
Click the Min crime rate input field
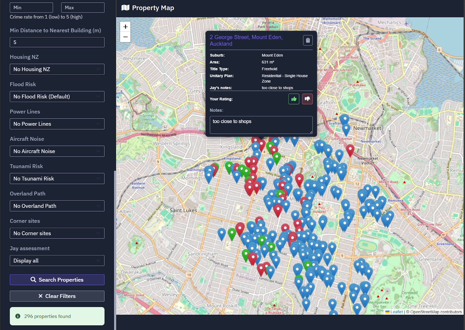31,7
